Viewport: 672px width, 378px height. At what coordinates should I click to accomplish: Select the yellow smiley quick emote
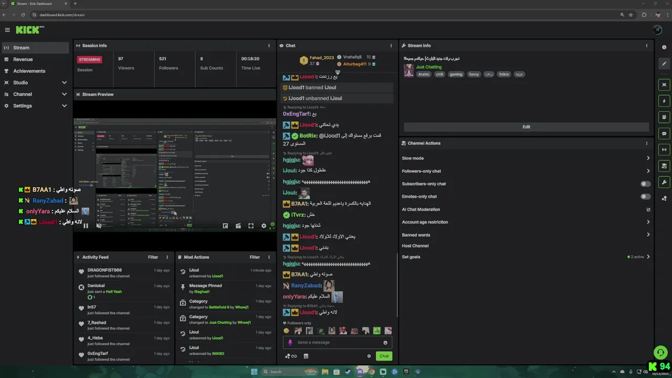tap(287, 331)
